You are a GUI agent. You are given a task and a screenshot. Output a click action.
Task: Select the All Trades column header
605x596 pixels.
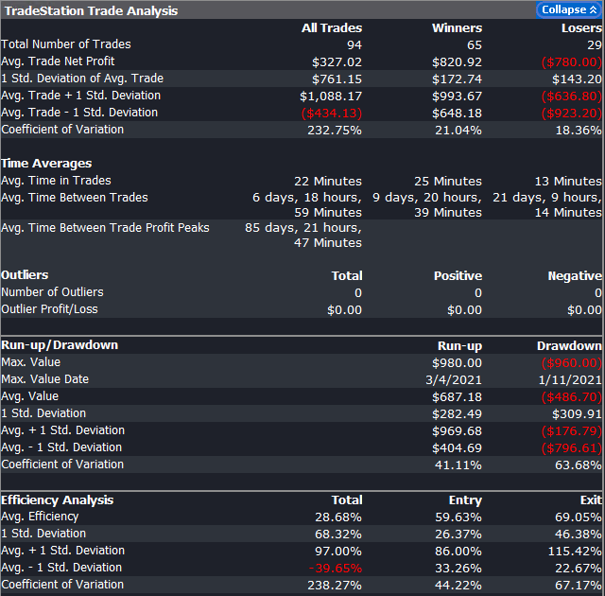(332, 27)
